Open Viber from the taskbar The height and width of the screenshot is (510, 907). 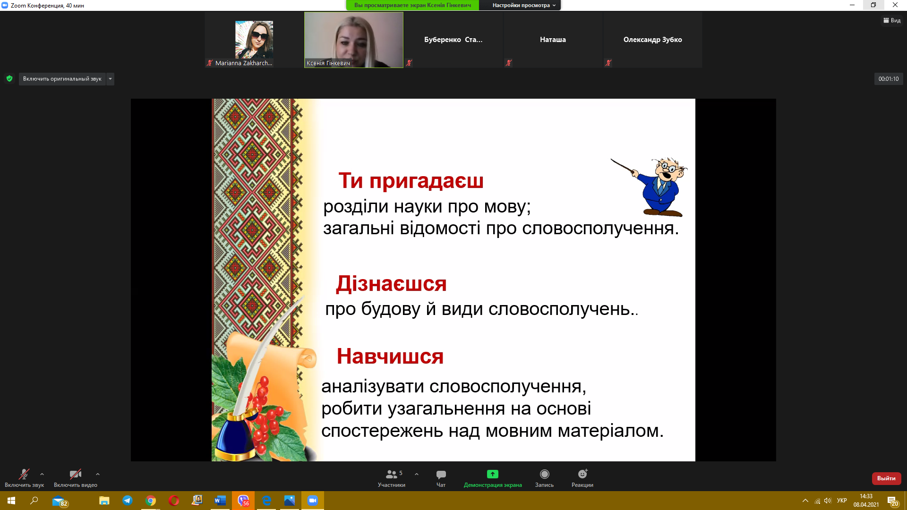[x=243, y=501]
